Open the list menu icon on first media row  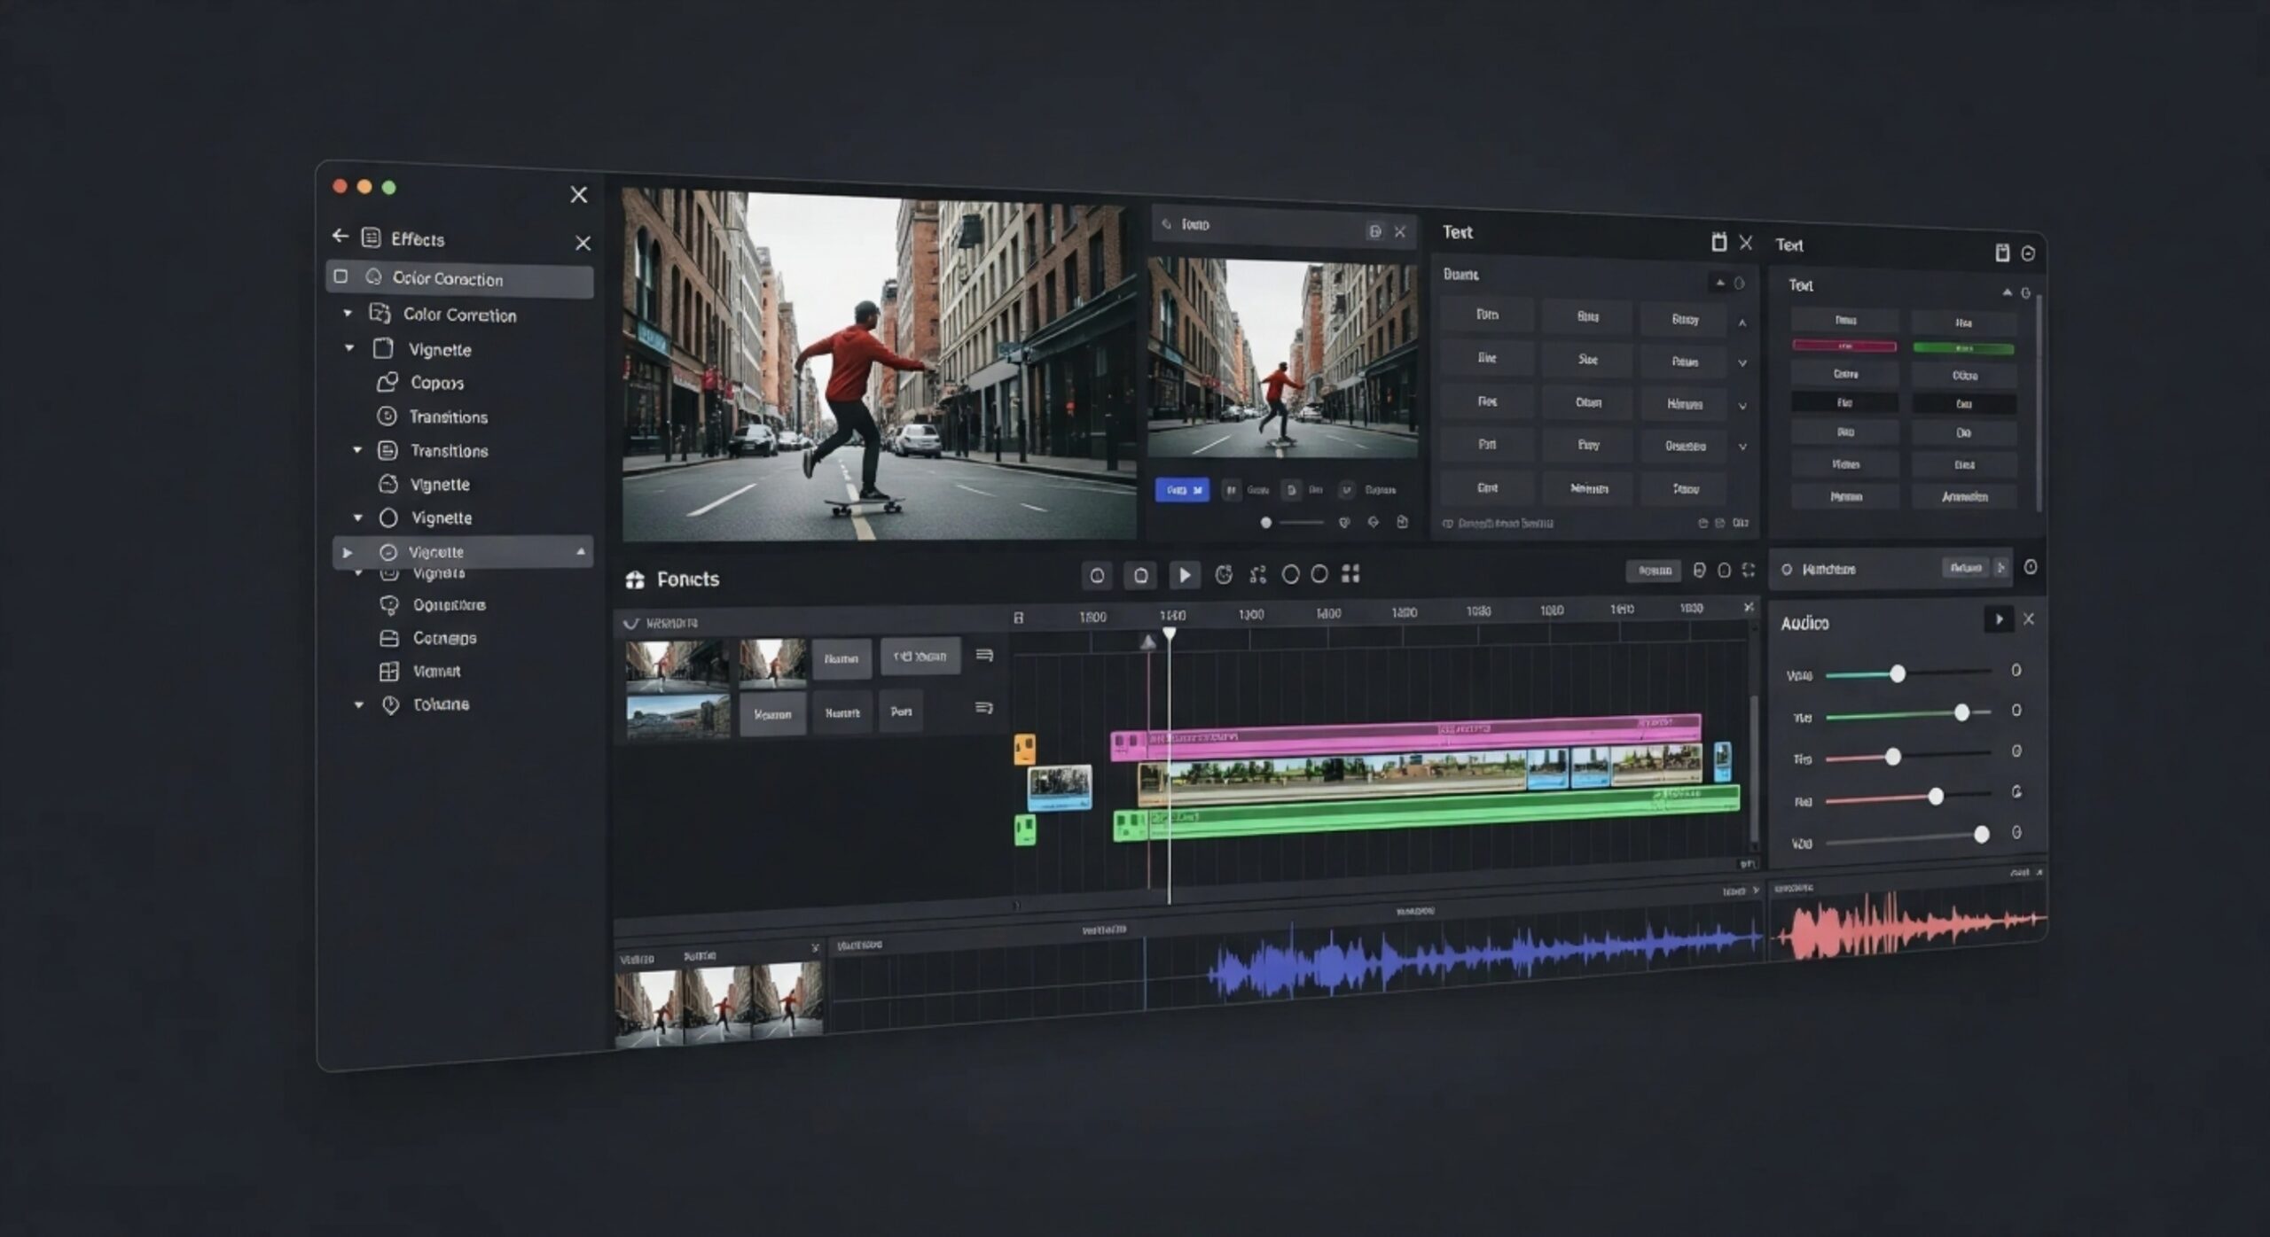click(x=983, y=656)
